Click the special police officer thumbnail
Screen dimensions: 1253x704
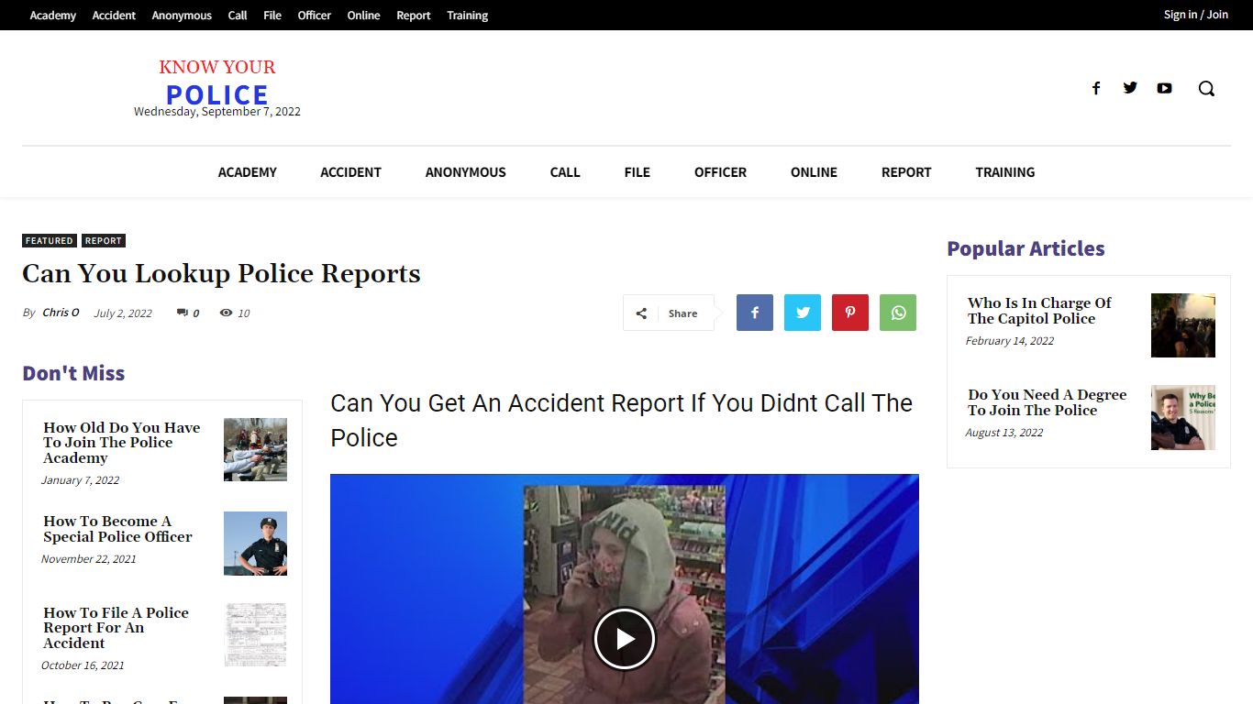255,544
